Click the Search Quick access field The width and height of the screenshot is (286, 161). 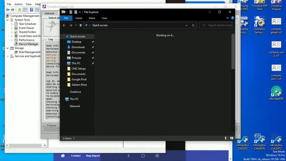[216, 25]
